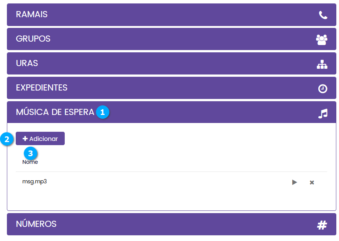Screen dimensions: 339x241
Task: Click the people group icon on Grupos
Action: point(322,39)
